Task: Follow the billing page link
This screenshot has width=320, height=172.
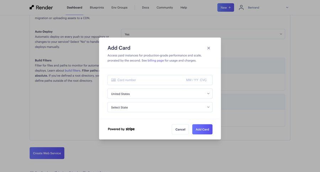Action: tap(156, 60)
